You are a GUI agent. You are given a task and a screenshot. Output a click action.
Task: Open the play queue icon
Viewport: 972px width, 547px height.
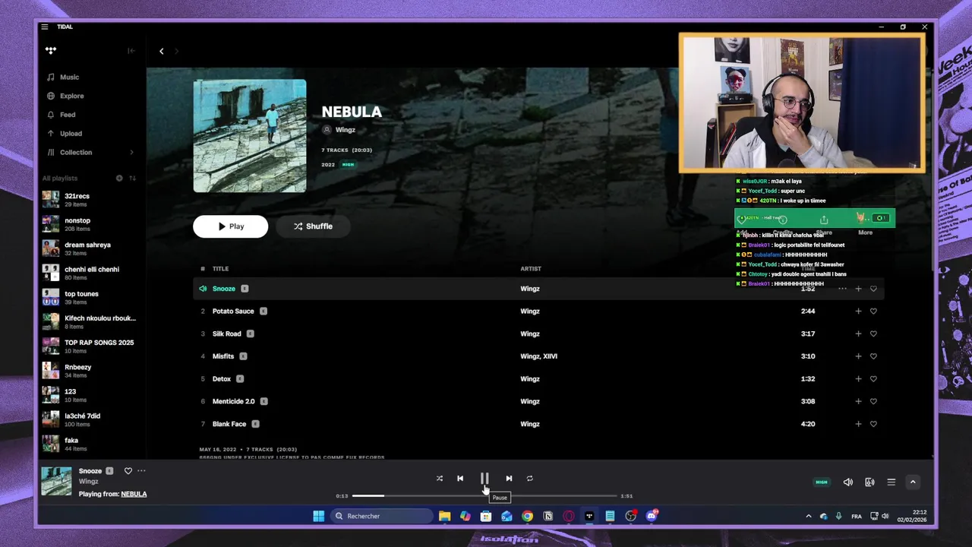(x=892, y=482)
